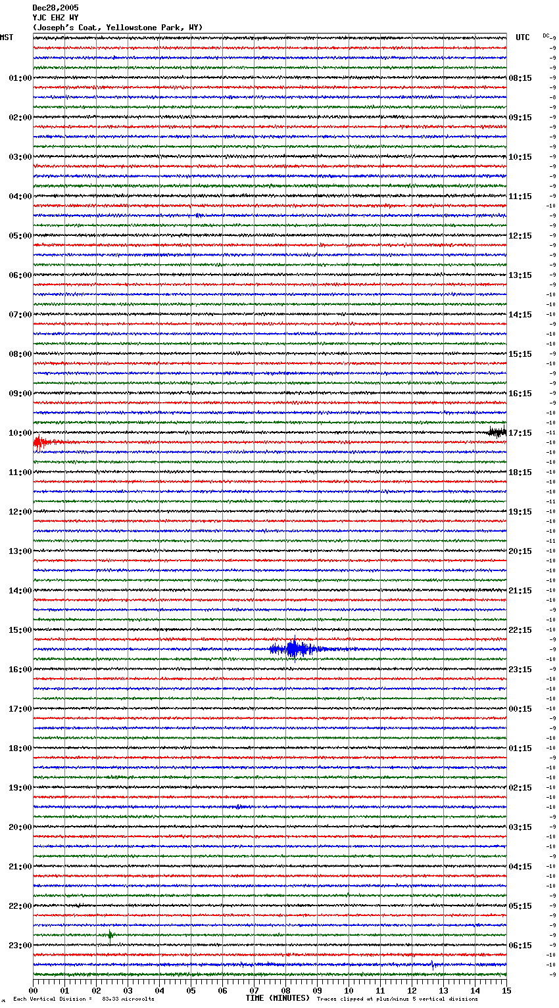Viewport: 559px width, 1008px height.
Task: Click the "04:00" MST hour label
Action: click(x=20, y=196)
